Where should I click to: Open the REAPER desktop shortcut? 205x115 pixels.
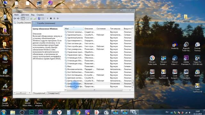pos(197,73)
